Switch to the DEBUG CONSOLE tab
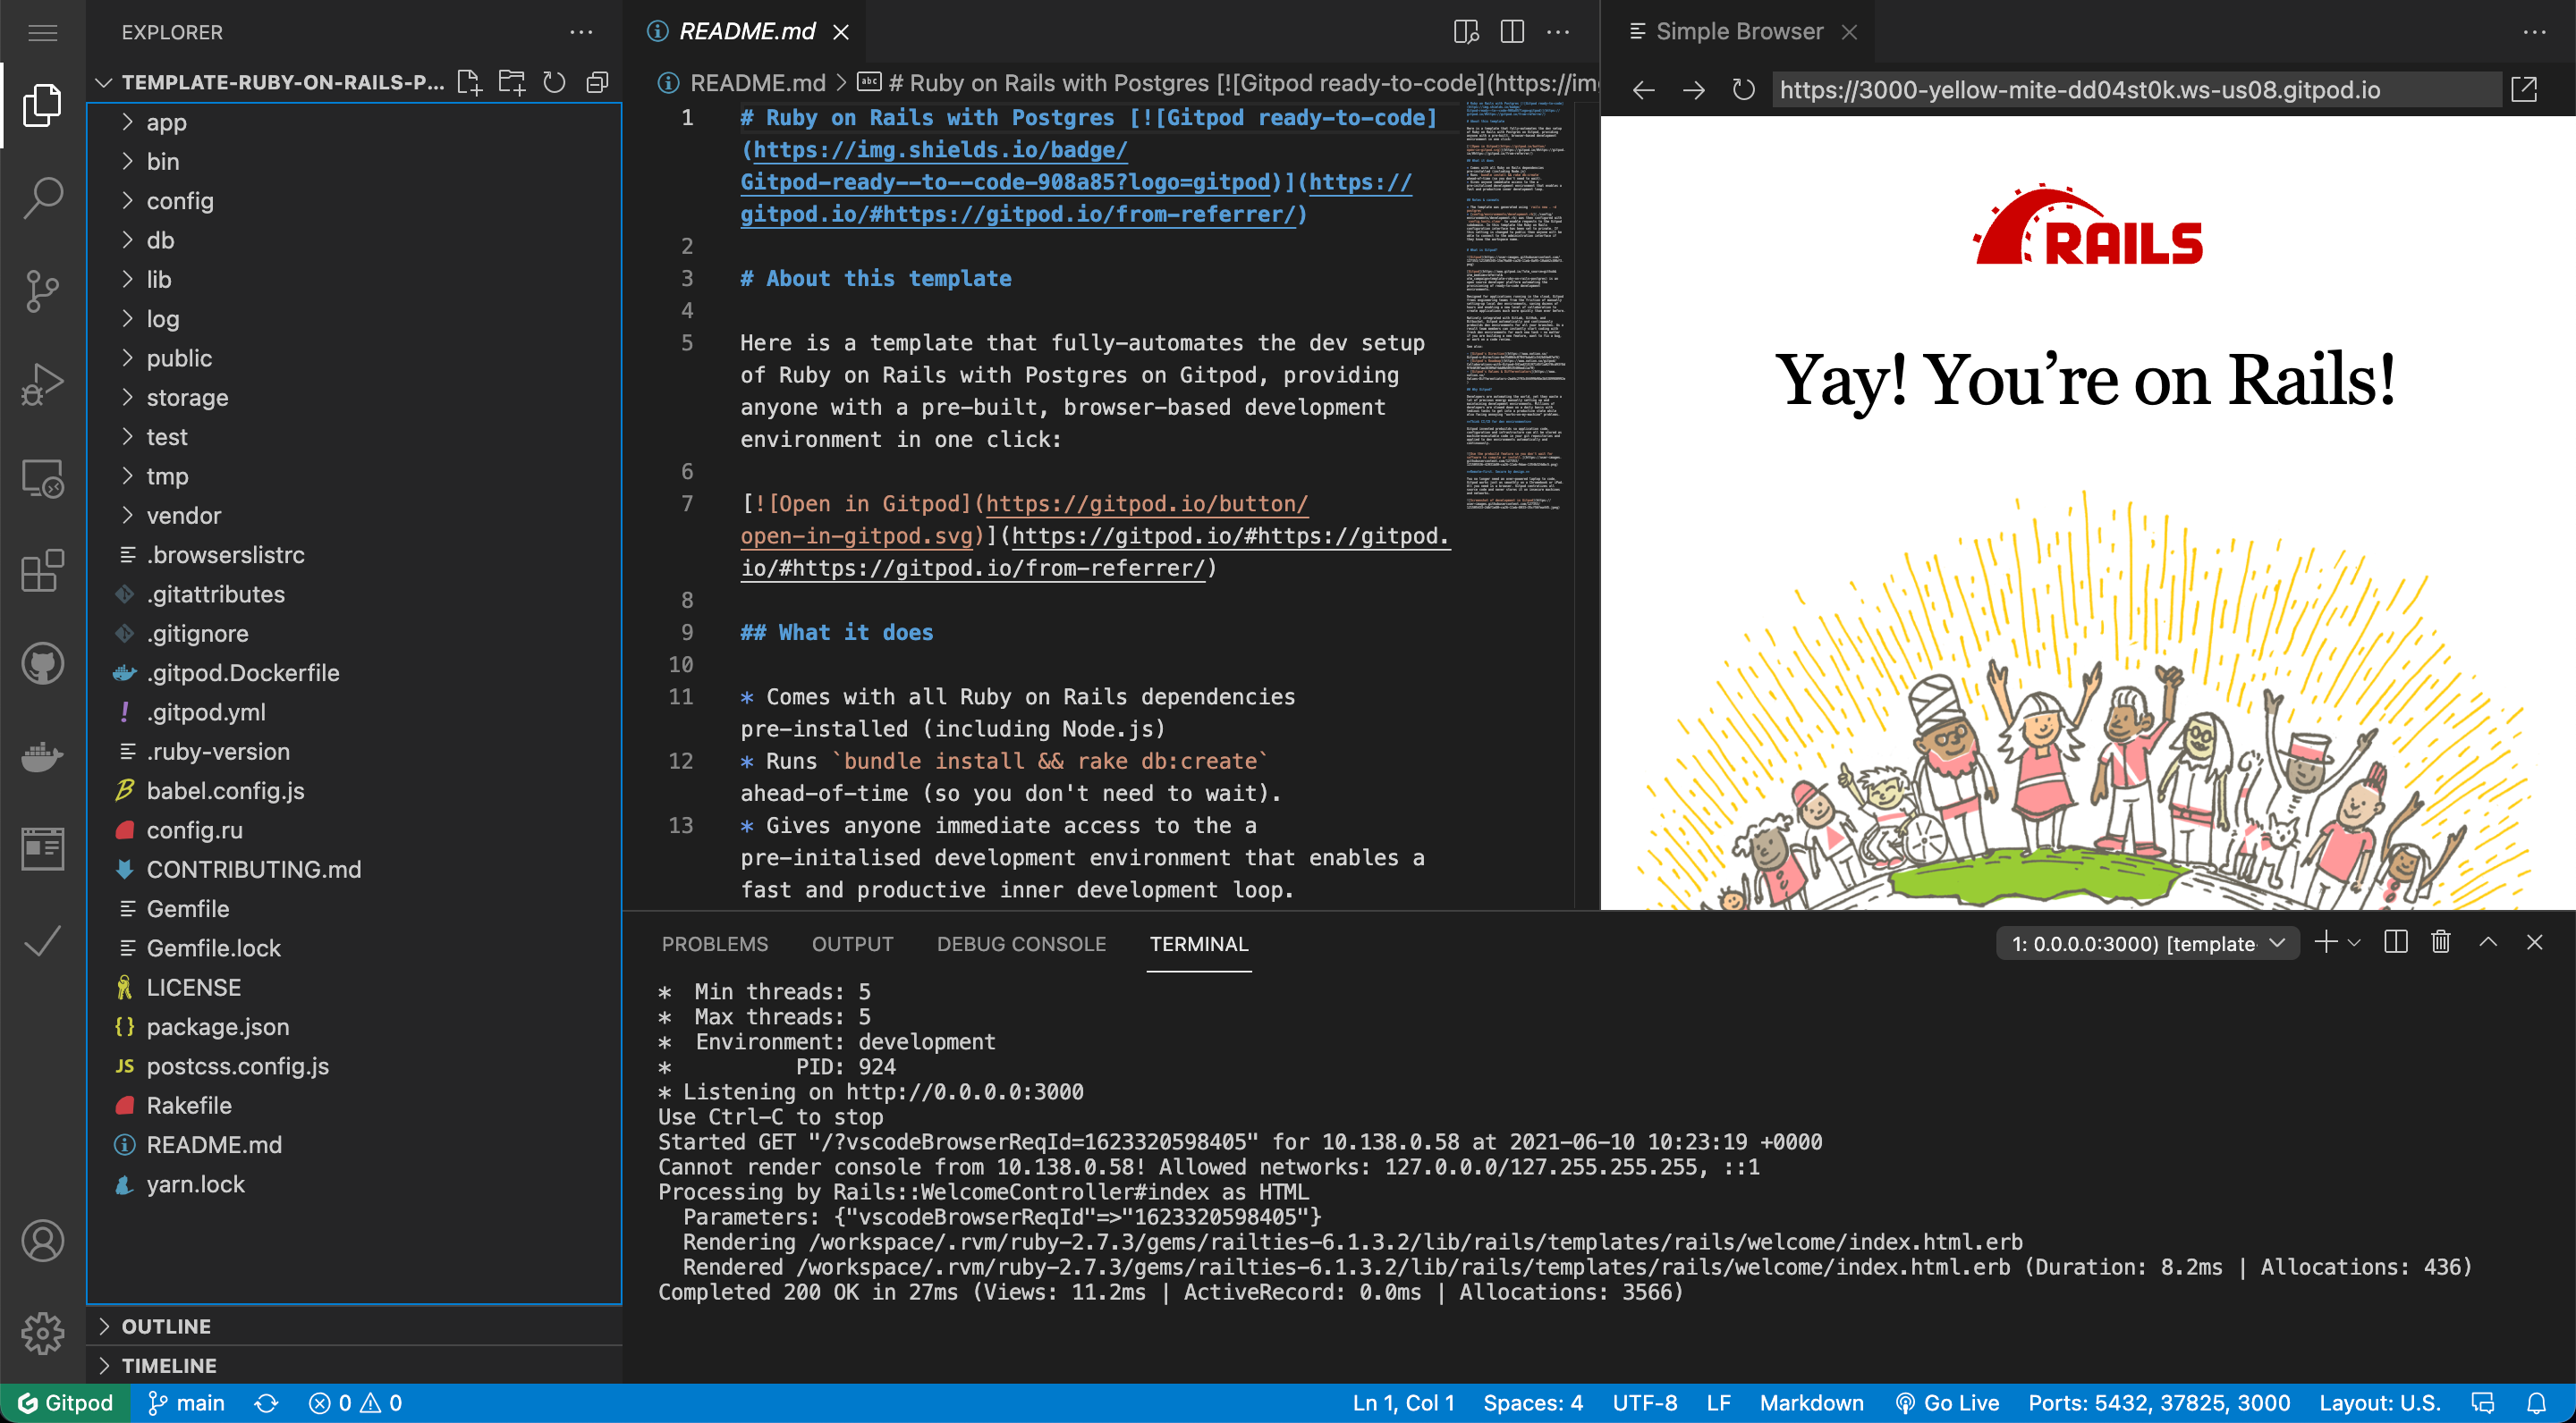2576x1423 pixels. click(1021, 944)
